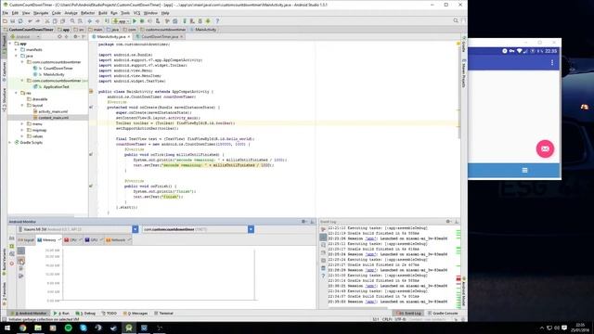
Task: Open the Refactor menu
Action: (x=87, y=13)
